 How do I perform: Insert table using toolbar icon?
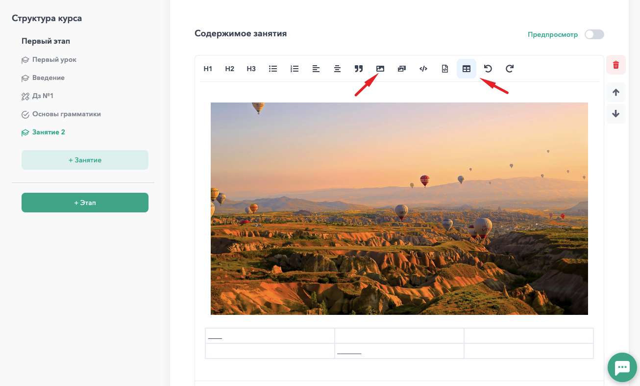click(x=467, y=69)
